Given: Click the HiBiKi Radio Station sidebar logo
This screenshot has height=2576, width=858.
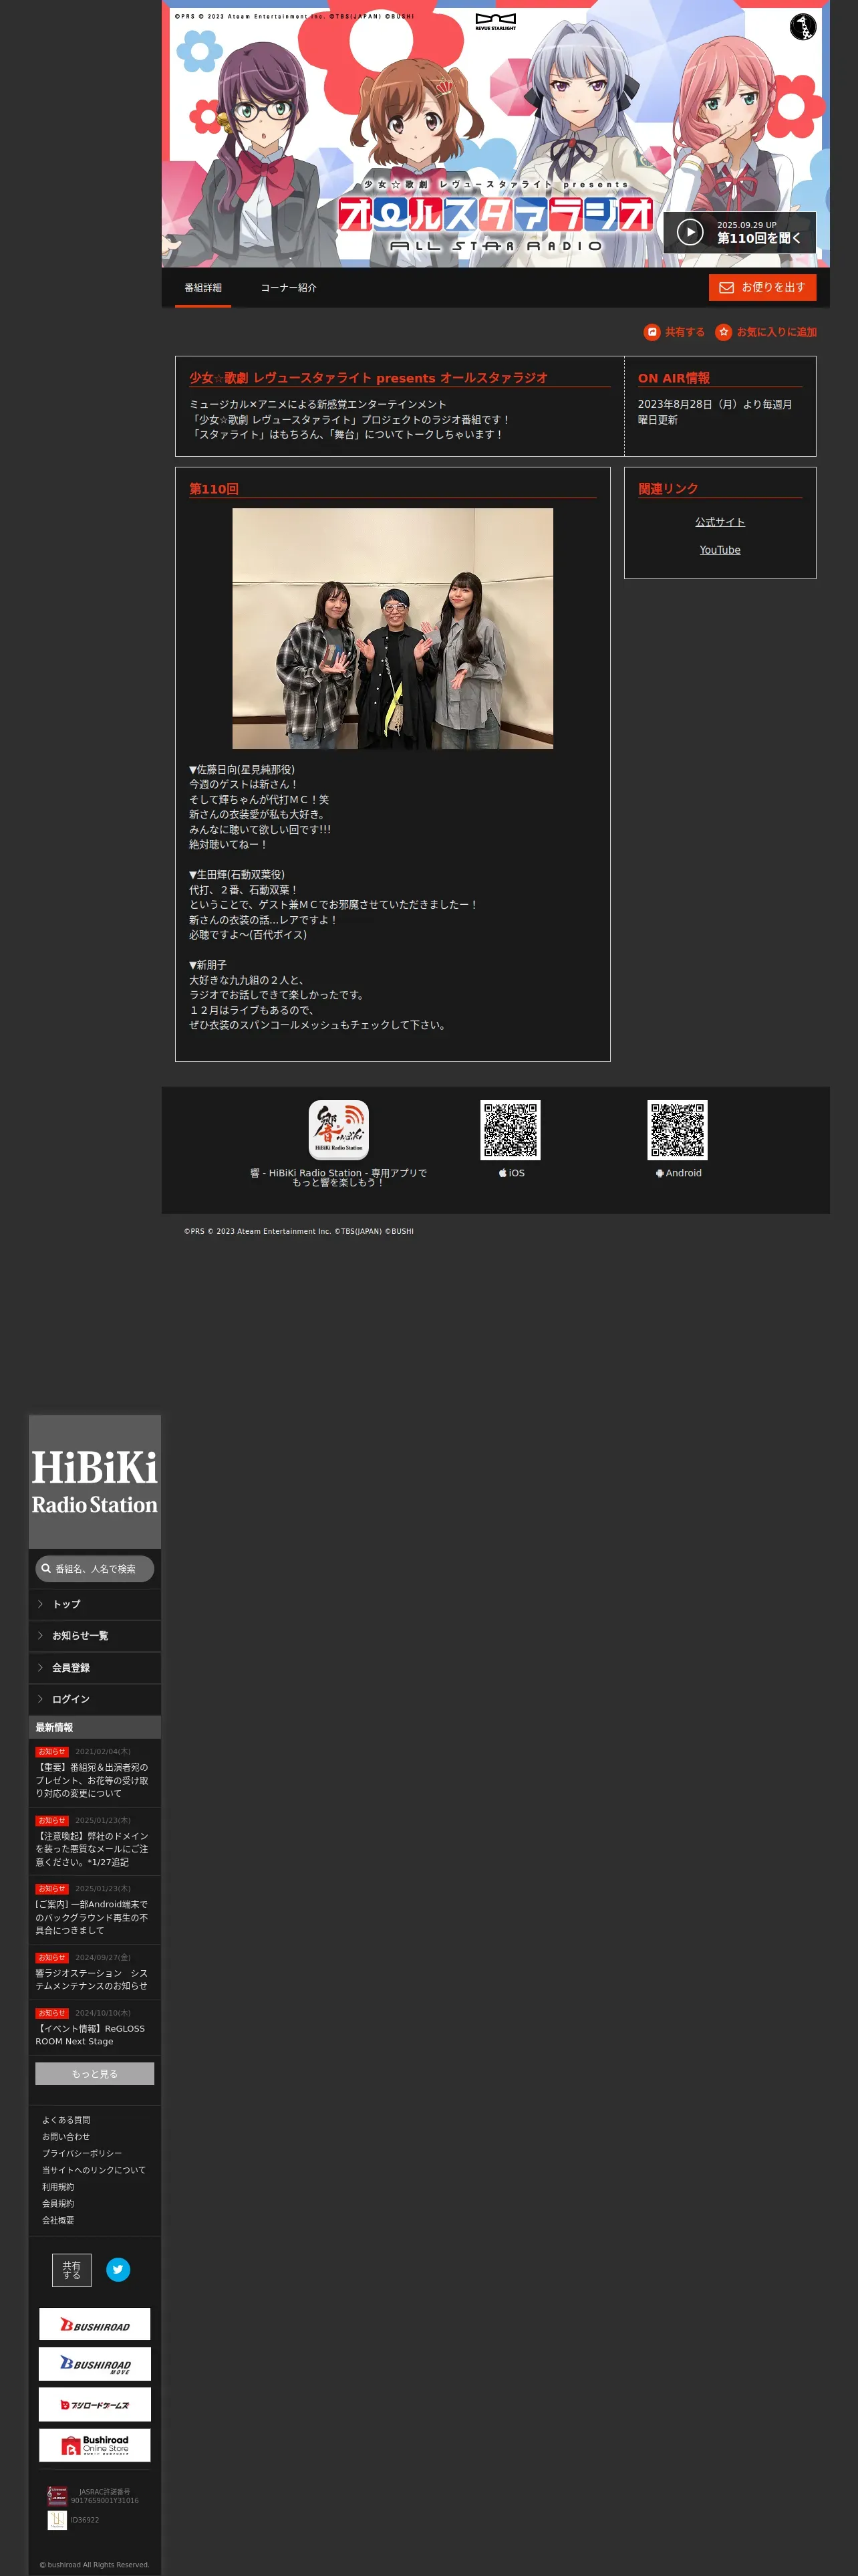Looking at the screenshot, I should pos(95,1482).
